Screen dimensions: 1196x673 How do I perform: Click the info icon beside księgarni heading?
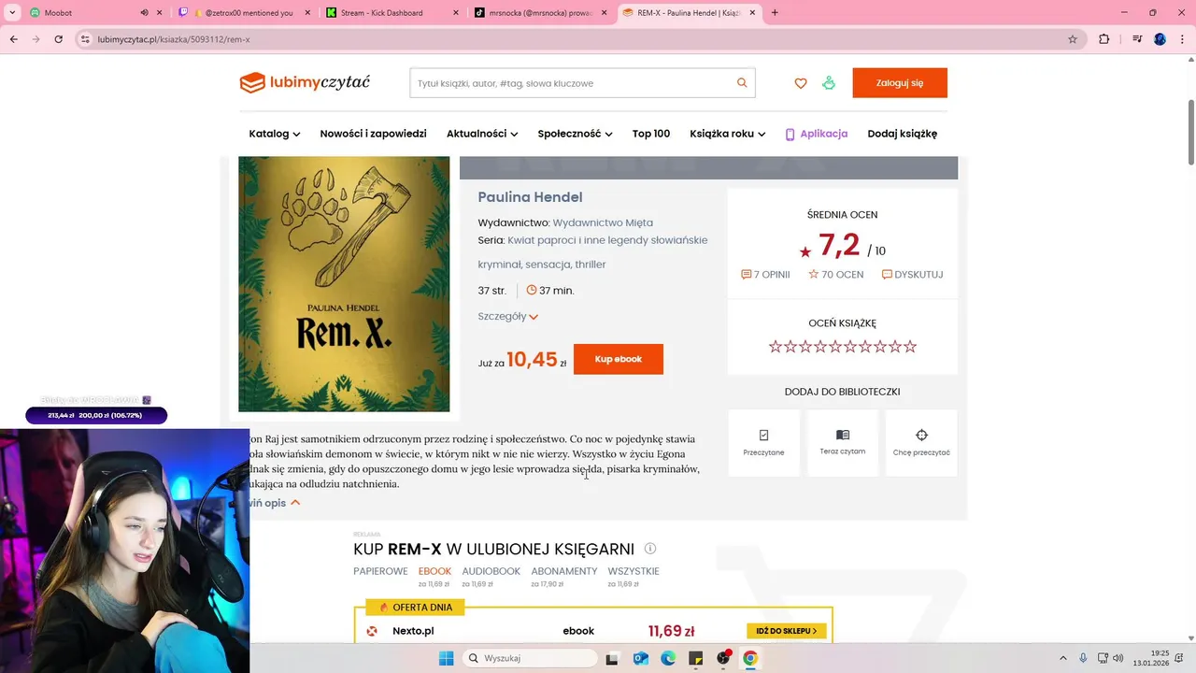click(x=650, y=549)
